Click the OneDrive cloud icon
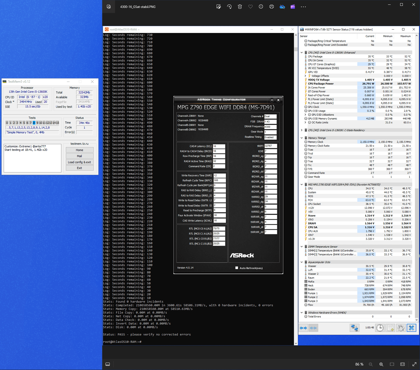The image size is (420, 370). tap(282, 7)
